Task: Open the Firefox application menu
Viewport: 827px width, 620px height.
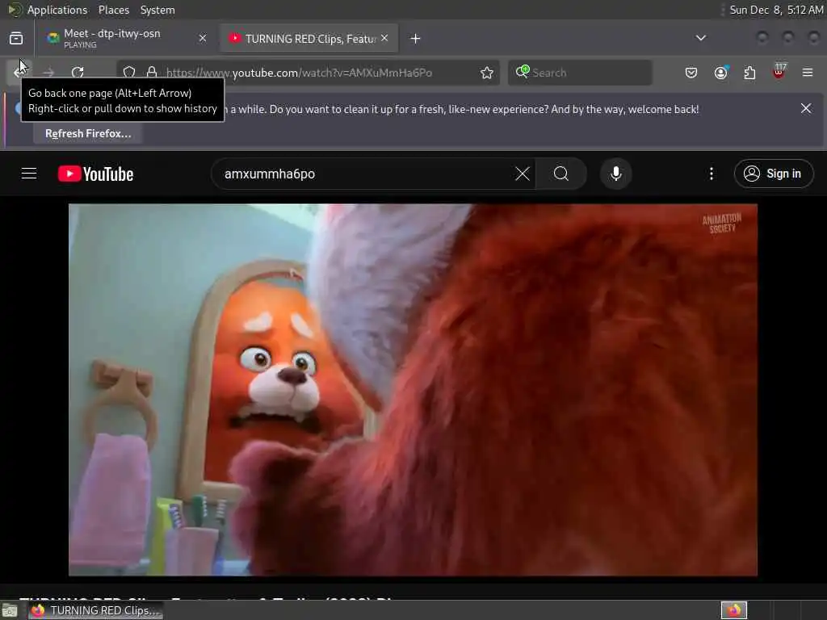Action: [808, 72]
